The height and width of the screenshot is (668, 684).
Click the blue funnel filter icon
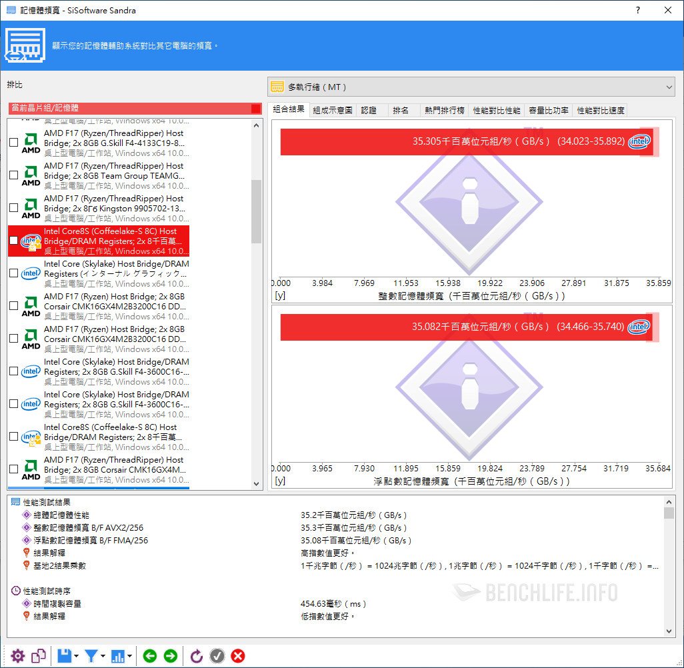[x=91, y=656]
